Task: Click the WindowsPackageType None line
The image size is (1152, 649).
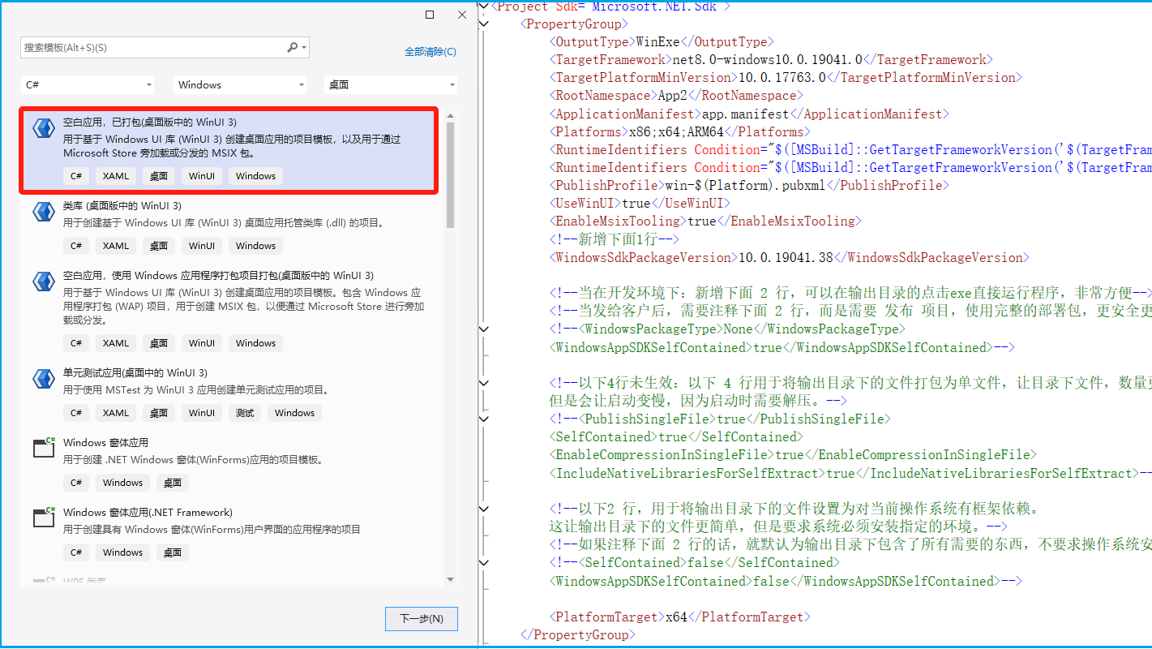Action: pos(727,329)
